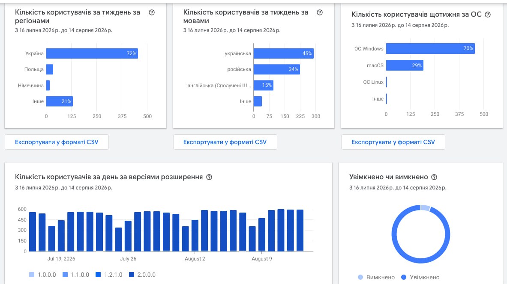Export regions chart via Експортувати у форматі CSV

coord(57,142)
